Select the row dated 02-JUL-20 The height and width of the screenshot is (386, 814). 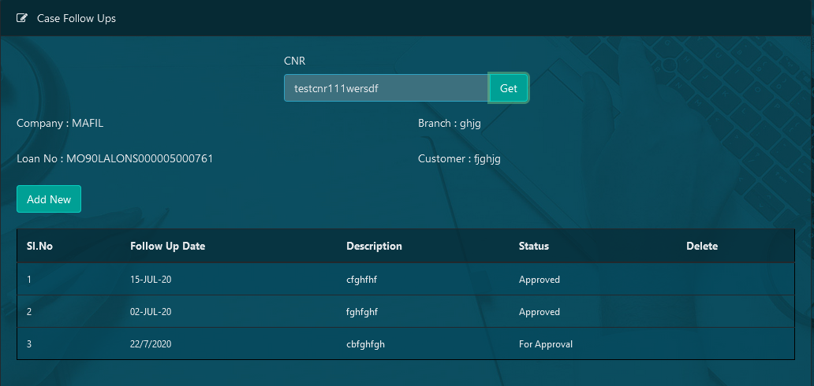point(405,312)
